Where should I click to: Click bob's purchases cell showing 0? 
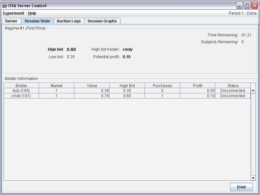(162, 91)
